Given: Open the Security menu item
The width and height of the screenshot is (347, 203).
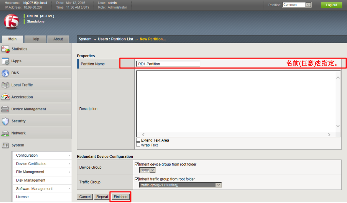Looking at the screenshot, I should [36, 121].
